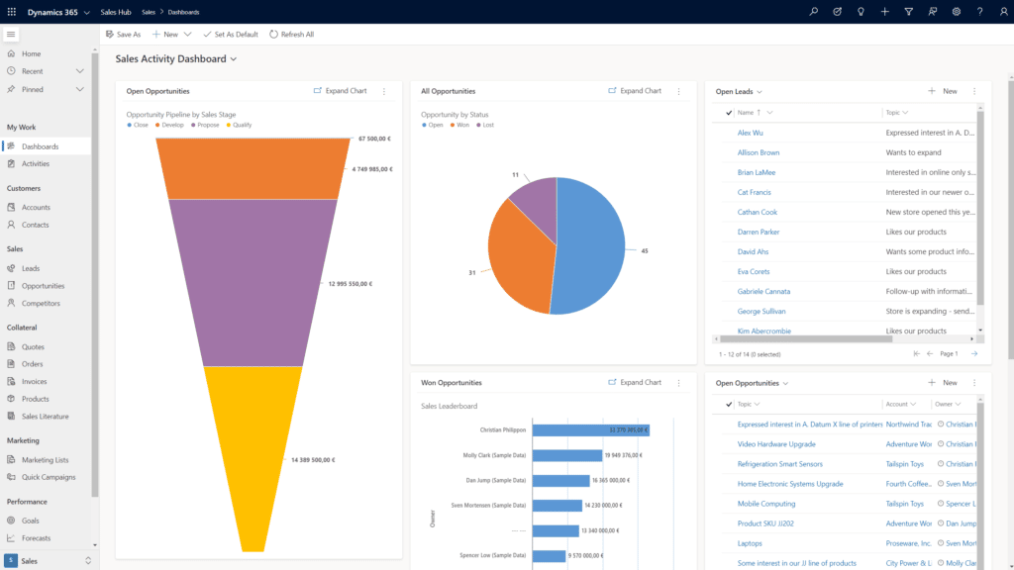The height and width of the screenshot is (570, 1014).
Task: Open the Video Hardware Upgrade opportunity
Action: (x=776, y=444)
